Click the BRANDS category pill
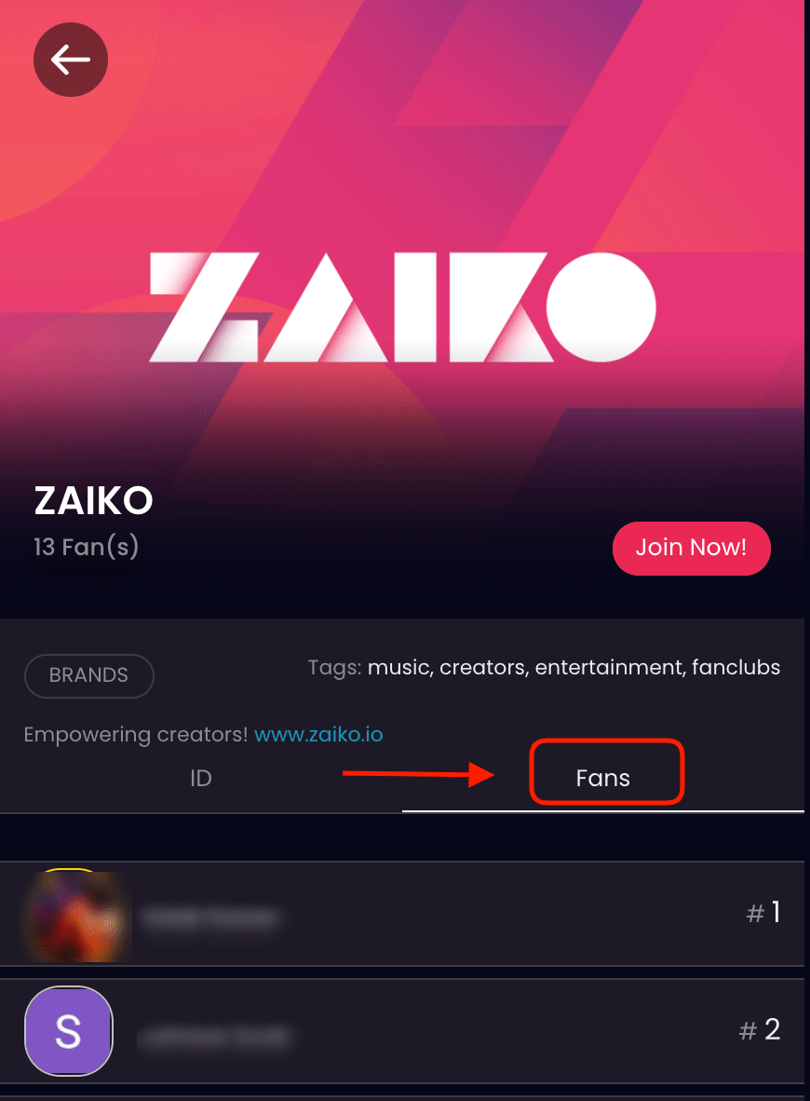Image resolution: width=810 pixels, height=1101 pixels. [x=89, y=675]
